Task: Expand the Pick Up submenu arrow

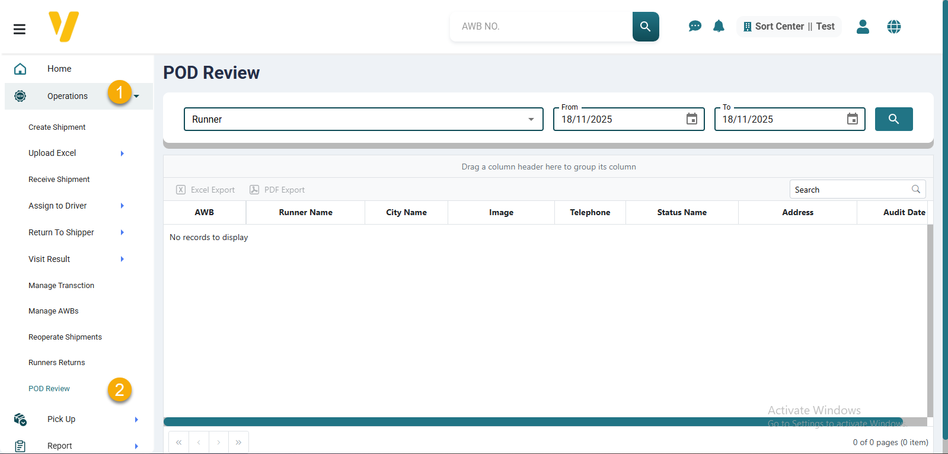Action: click(x=136, y=420)
